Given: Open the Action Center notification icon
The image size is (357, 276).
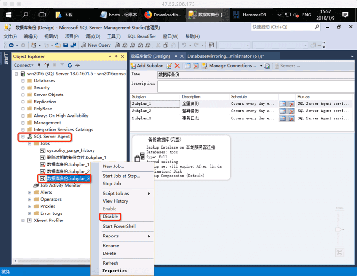Looking at the screenshot, I should pyautogui.click(x=345, y=15).
